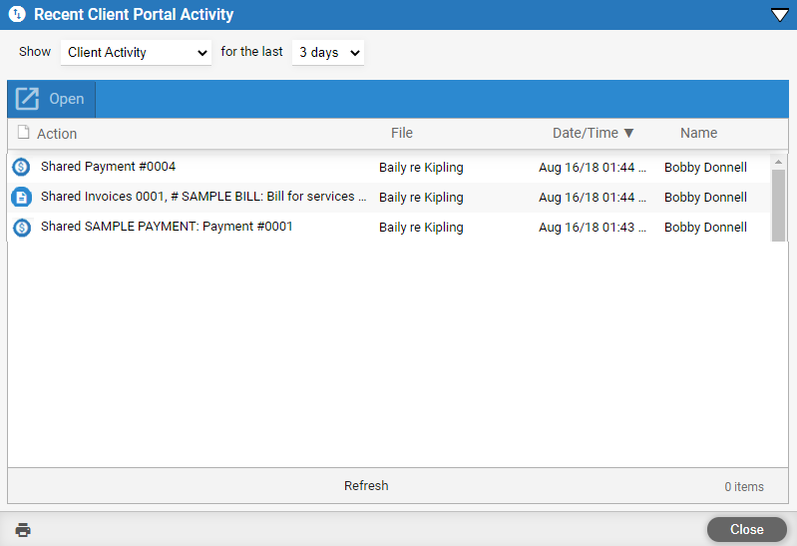Click the vertical scrollbar thumb in the list
Screen dimensions: 797x546
tap(778, 205)
